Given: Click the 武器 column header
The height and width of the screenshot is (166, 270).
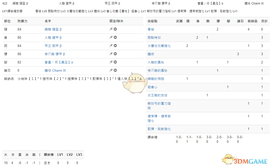Looking at the screenshot, I should [179, 21].
